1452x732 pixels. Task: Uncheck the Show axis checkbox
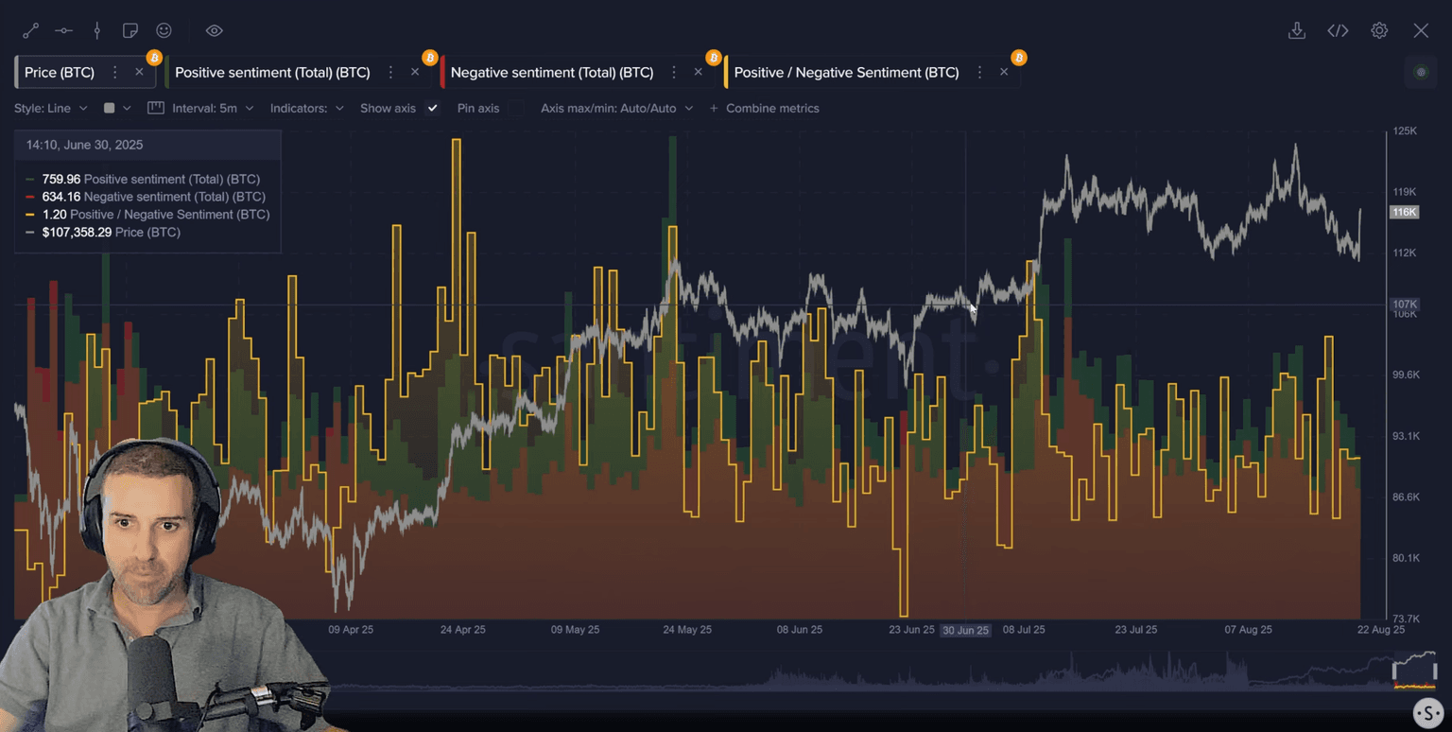click(432, 109)
